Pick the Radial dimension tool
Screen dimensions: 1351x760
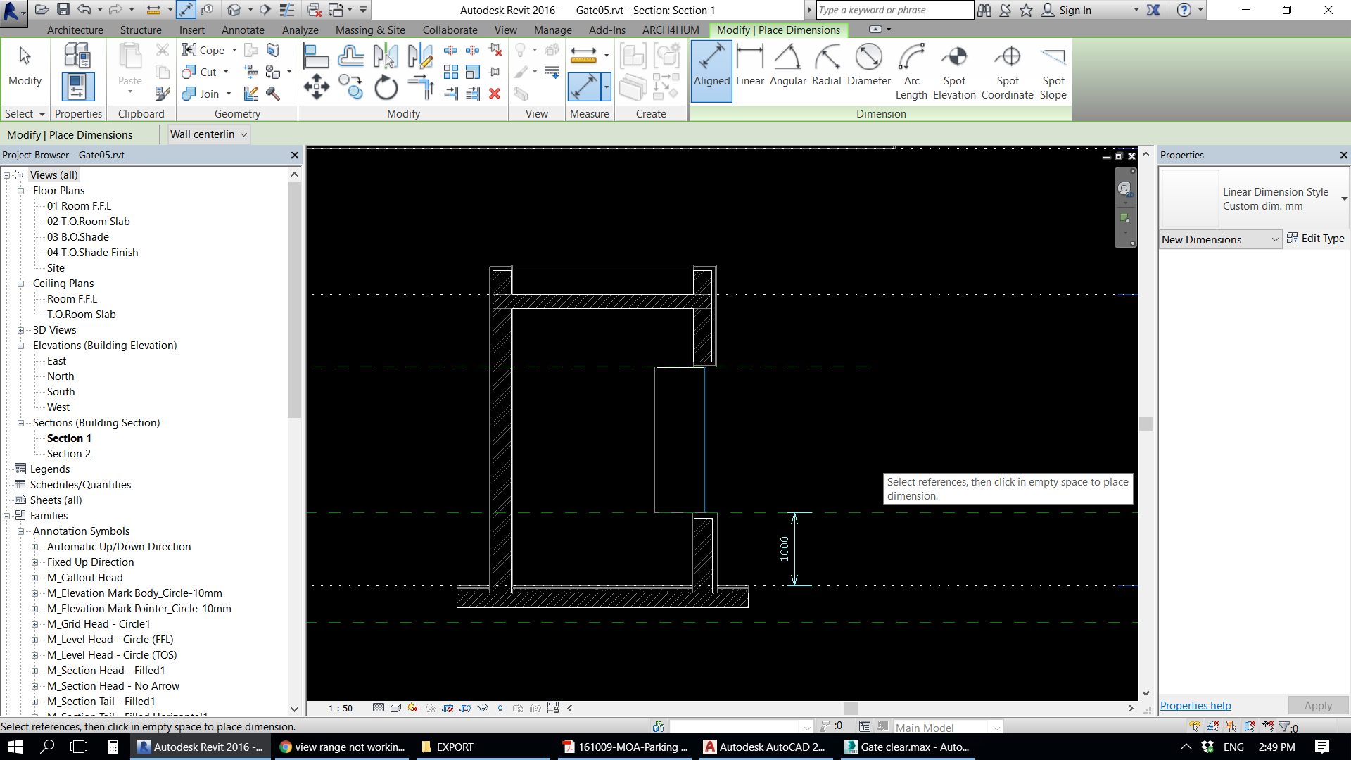(827, 65)
